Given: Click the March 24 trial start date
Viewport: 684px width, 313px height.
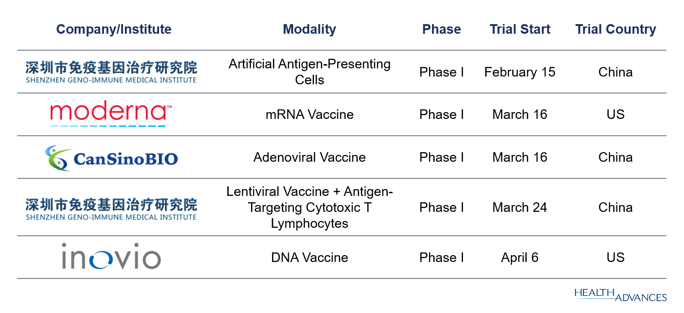Looking at the screenshot, I should point(520,207).
